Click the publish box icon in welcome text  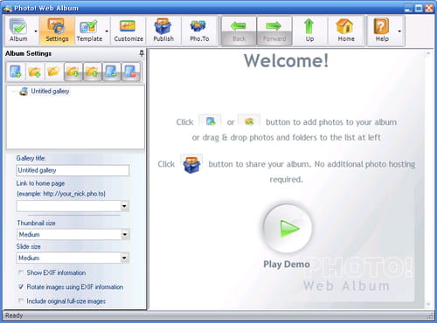[x=191, y=164]
